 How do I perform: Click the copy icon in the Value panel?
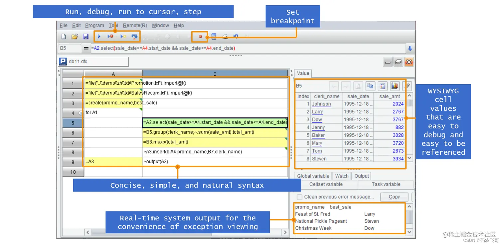pyautogui.click(x=370, y=86)
